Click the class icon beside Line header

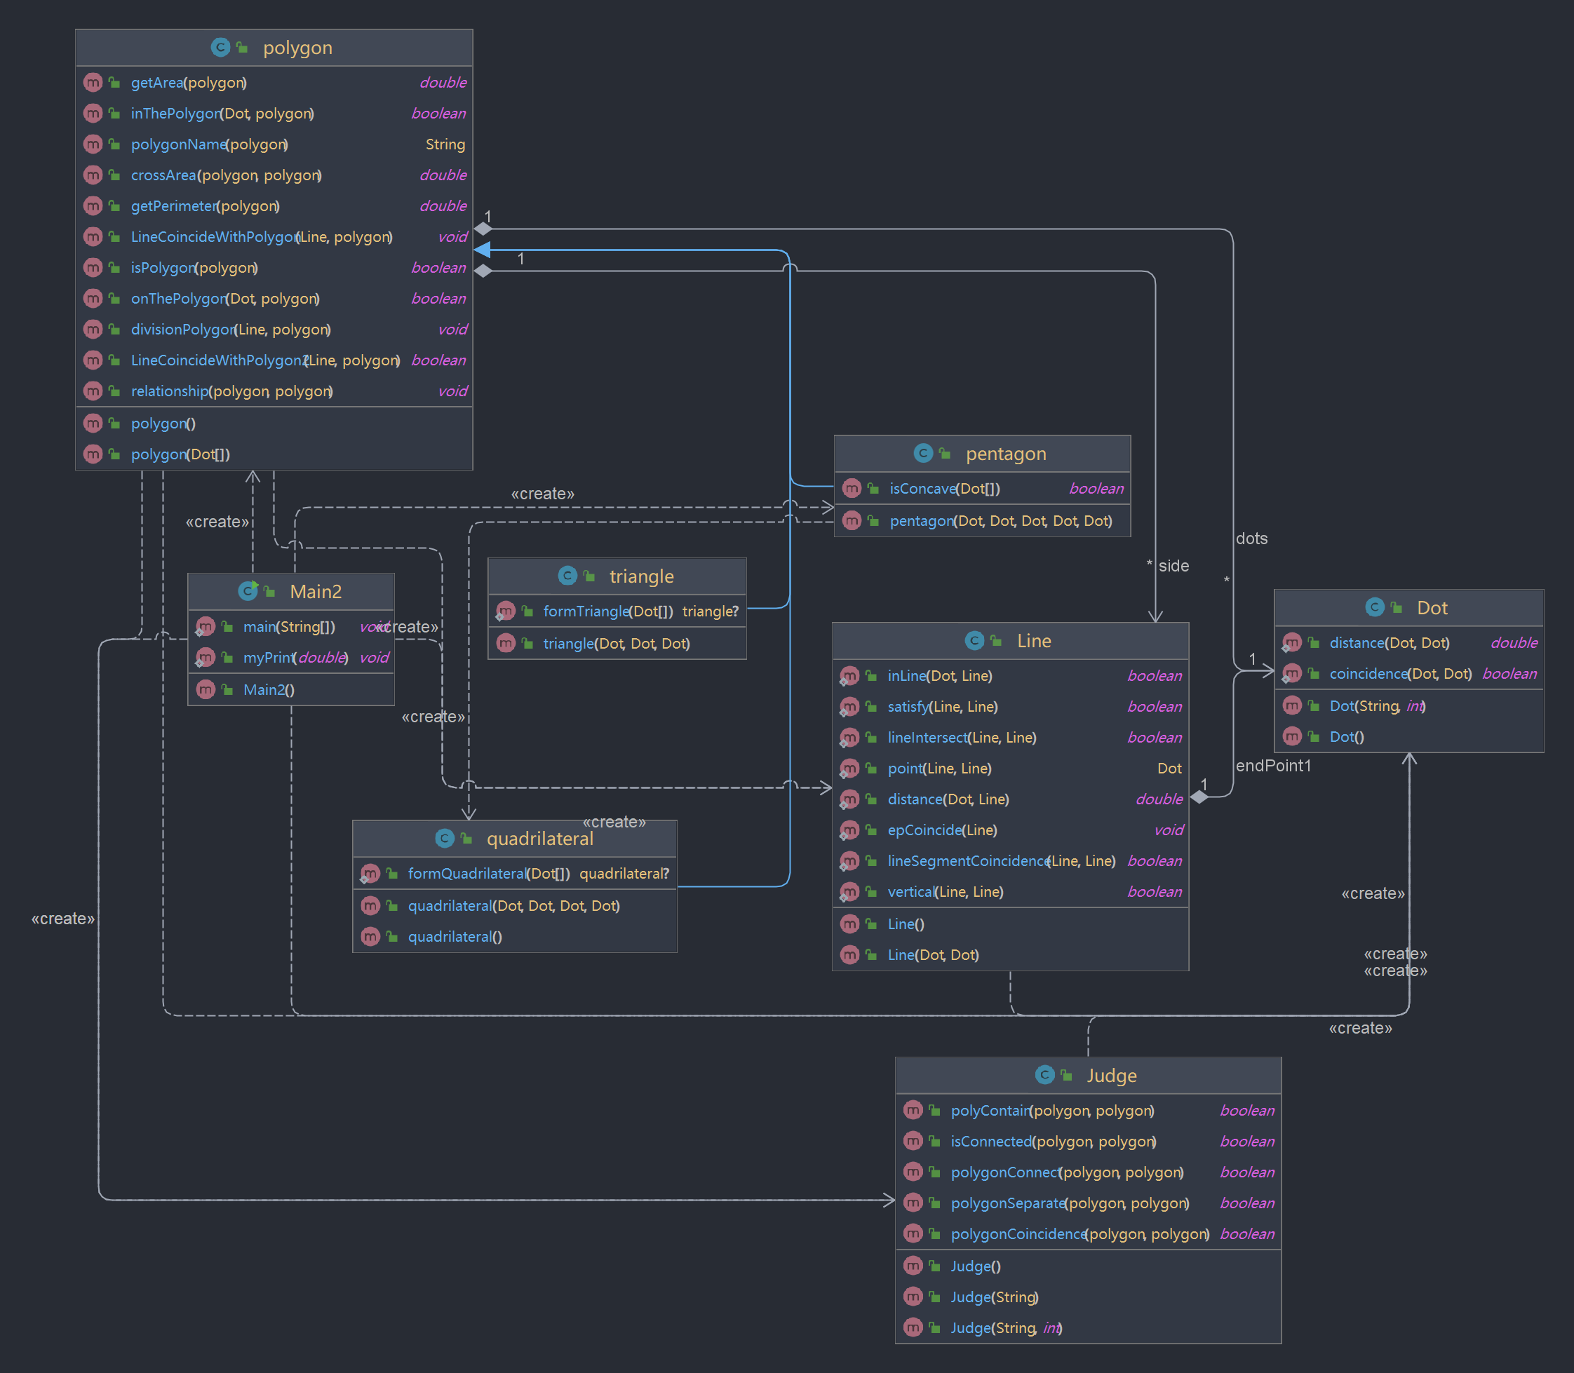click(x=974, y=640)
